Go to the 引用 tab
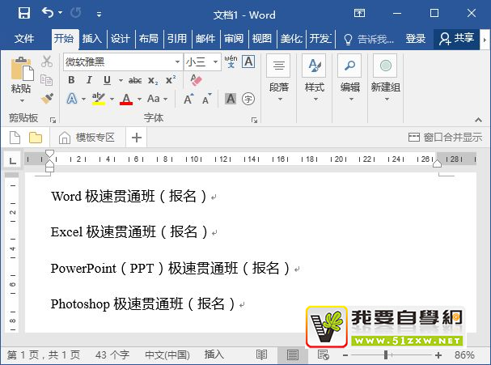491x365 pixels. 177,39
